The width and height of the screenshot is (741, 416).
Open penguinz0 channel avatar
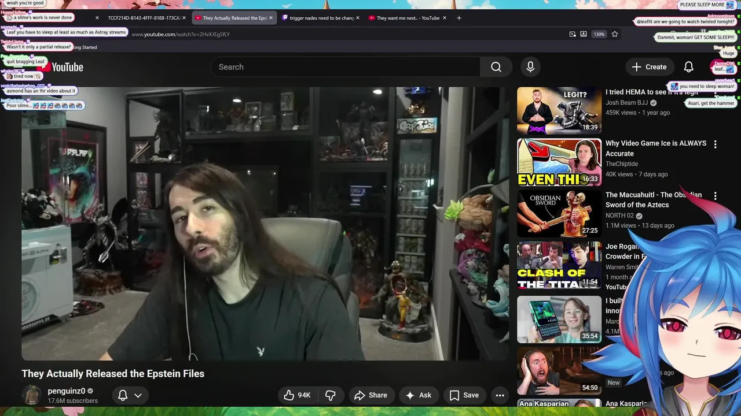(31, 395)
